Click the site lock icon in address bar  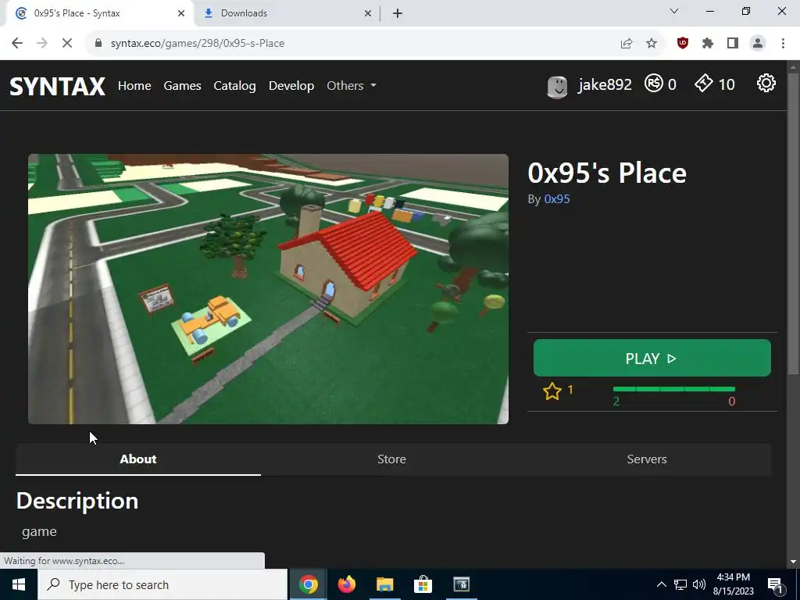coord(98,44)
